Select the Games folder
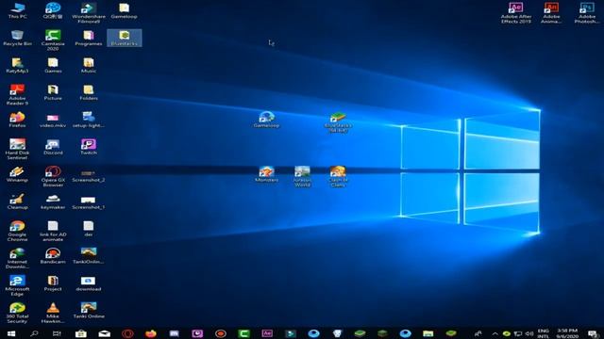This screenshot has height=339, width=604. click(x=53, y=65)
